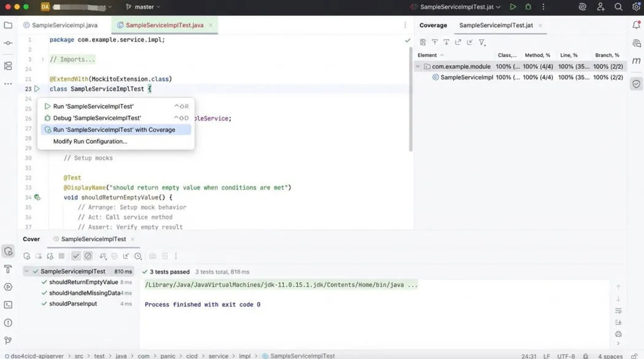The image size is (644, 359).
Task: Open Search Everywhere magnifier icon
Action: tap(618, 7)
